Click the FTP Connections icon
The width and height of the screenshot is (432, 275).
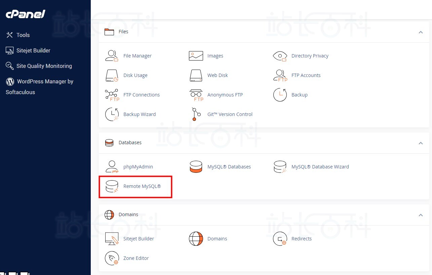tap(112, 95)
